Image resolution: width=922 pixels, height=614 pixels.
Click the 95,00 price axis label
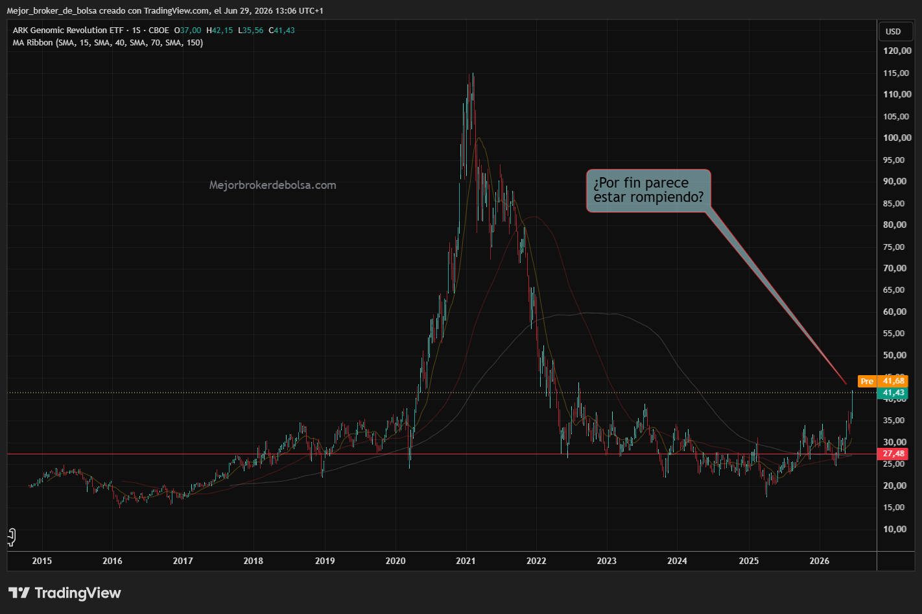point(895,160)
